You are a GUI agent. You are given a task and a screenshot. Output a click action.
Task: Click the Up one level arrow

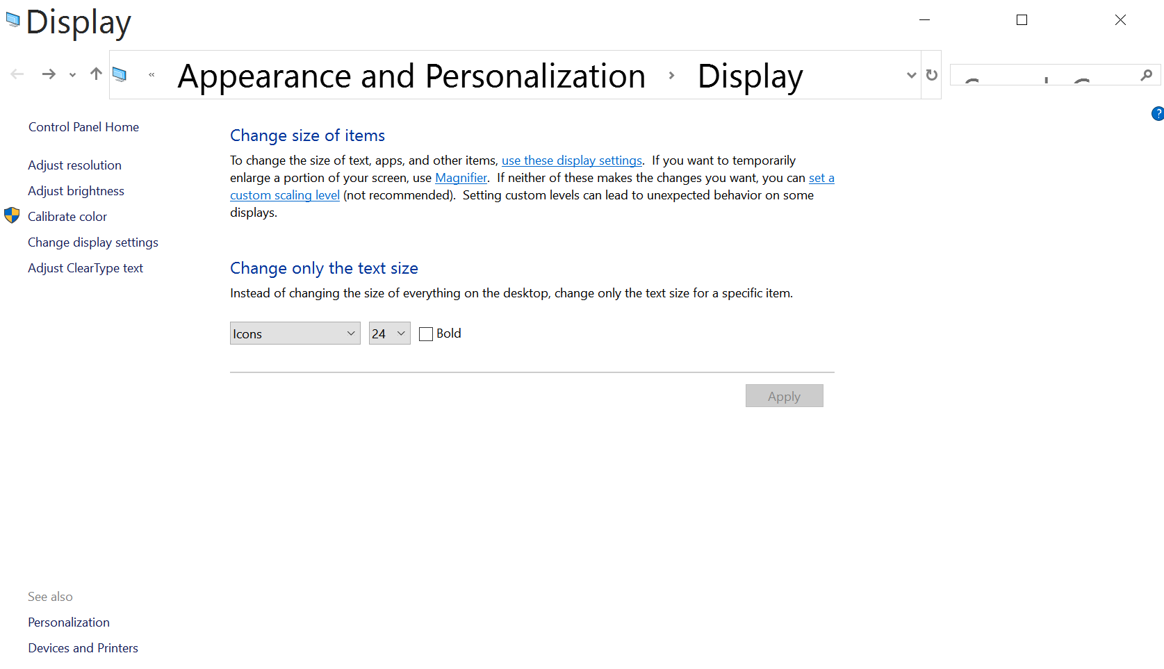pos(96,74)
